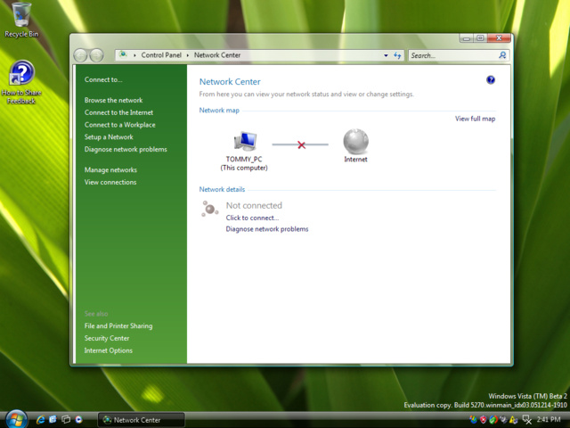This screenshot has width=570, height=428.
Task: Click the search magnifier icon
Action: pyautogui.click(x=502, y=55)
